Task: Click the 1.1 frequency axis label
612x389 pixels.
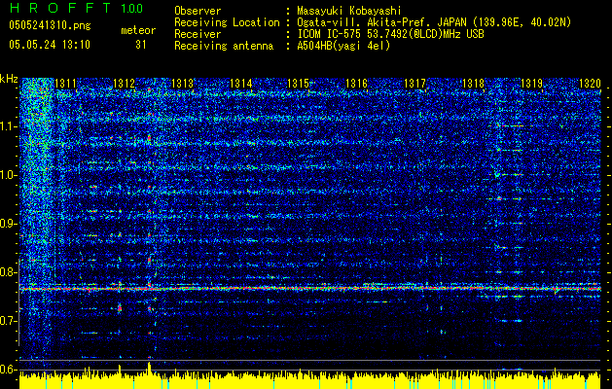Action: pos(9,126)
